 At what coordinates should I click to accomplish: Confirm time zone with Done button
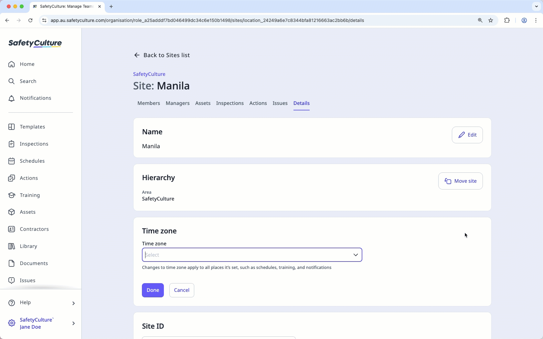tap(153, 290)
